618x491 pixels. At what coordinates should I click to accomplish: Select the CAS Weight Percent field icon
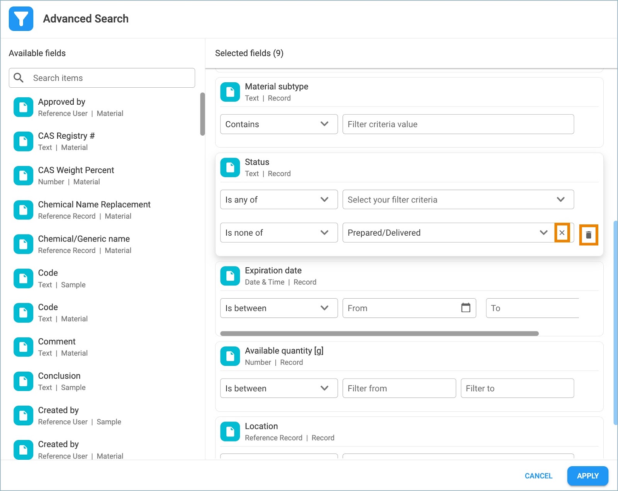[x=23, y=176]
